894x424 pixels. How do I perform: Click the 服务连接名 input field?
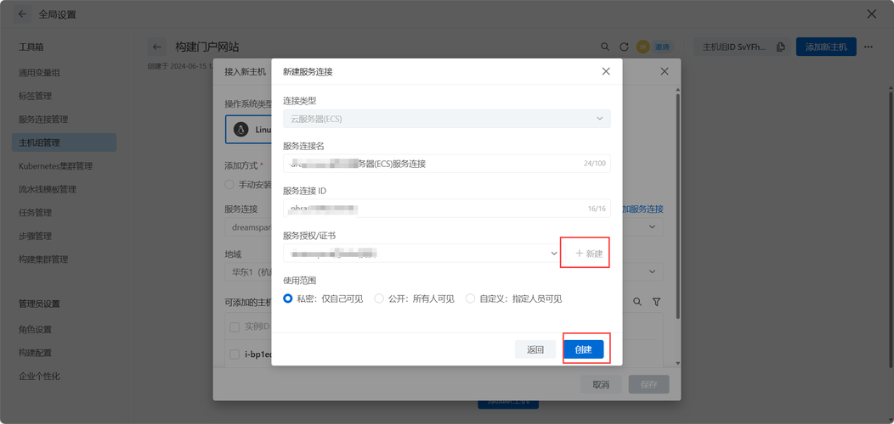447,164
